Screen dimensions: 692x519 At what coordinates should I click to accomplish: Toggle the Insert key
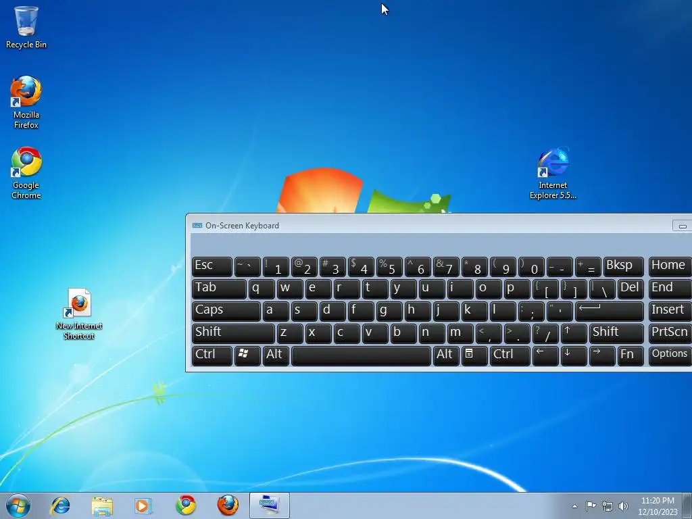[670, 311]
